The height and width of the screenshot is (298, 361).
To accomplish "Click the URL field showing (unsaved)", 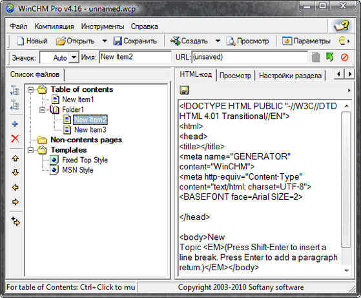I will click(x=249, y=57).
